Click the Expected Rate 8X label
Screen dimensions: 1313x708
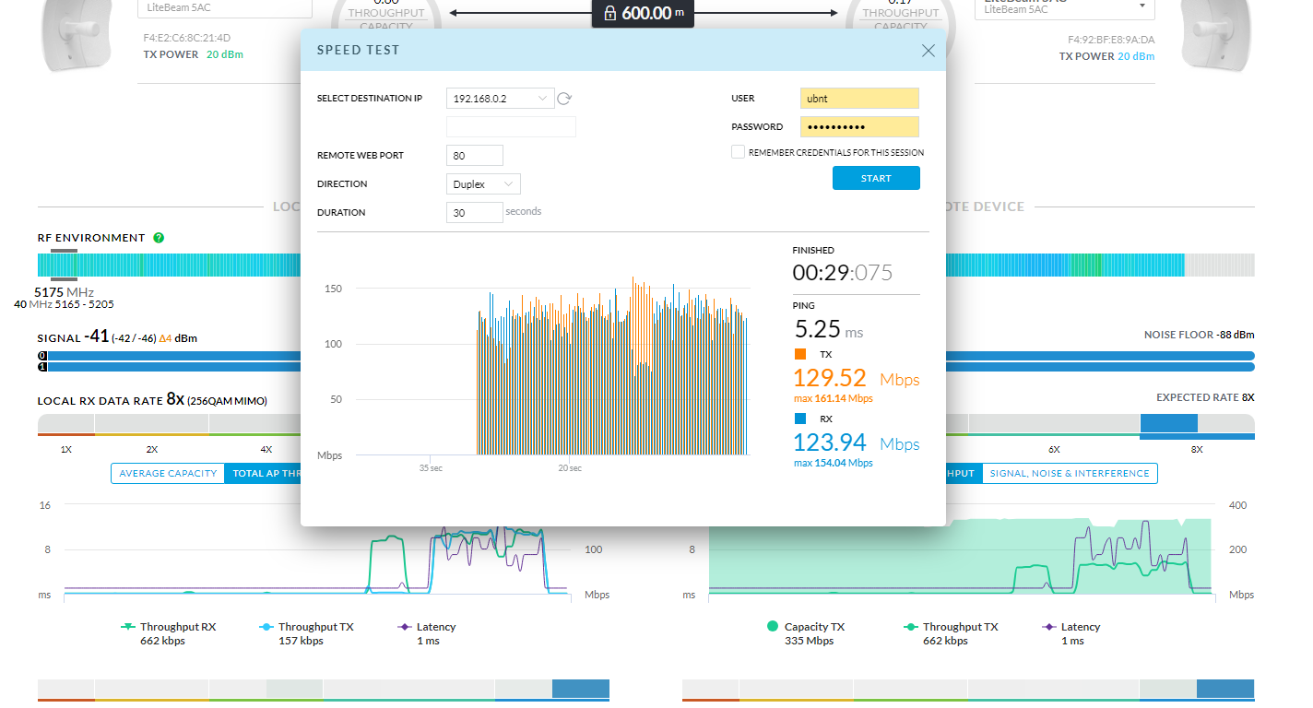(1205, 397)
